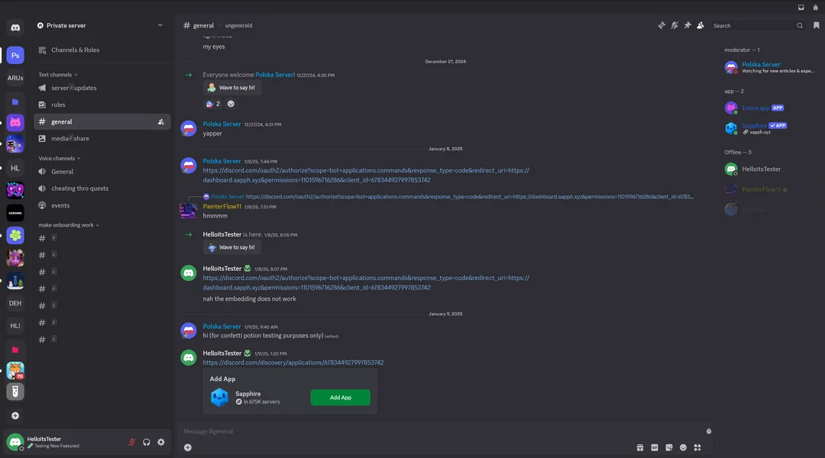Click the bug report icon in title bar

815,8
